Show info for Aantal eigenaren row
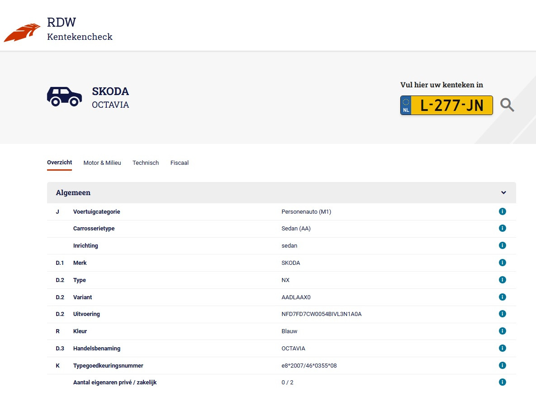Screen dimensions: 536x402 502,382
